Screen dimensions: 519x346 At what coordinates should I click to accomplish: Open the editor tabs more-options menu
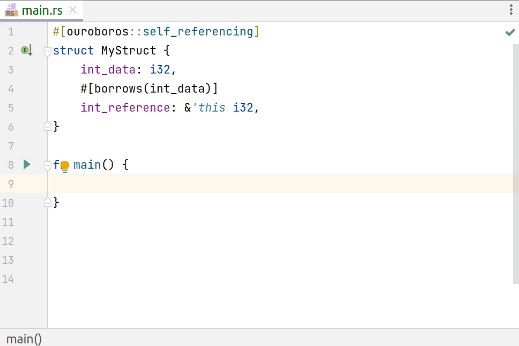[x=511, y=10]
